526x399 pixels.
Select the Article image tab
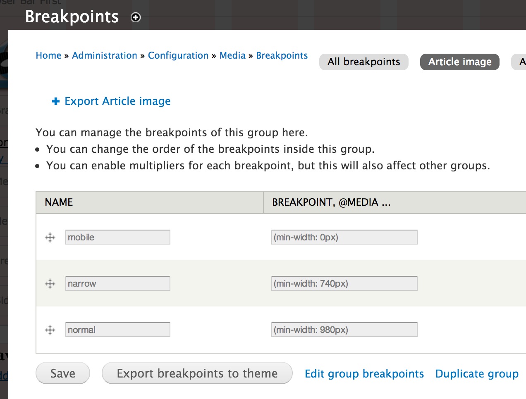click(459, 62)
